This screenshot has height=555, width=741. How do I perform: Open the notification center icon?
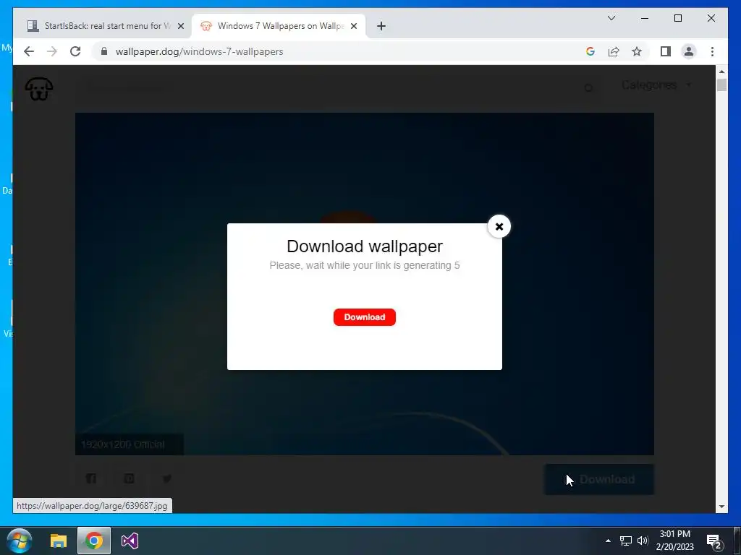coord(714,541)
